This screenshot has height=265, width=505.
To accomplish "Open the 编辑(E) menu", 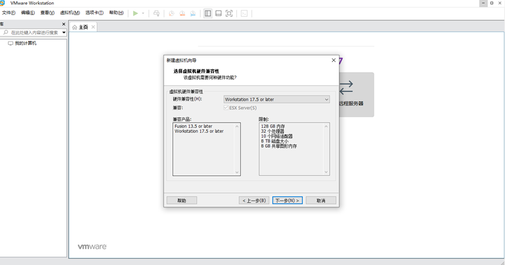I will pyautogui.click(x=27, y=13).
